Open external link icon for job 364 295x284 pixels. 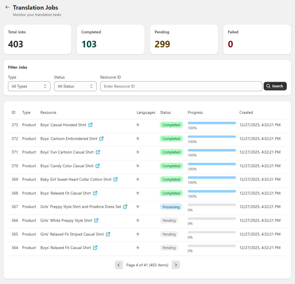95,248
